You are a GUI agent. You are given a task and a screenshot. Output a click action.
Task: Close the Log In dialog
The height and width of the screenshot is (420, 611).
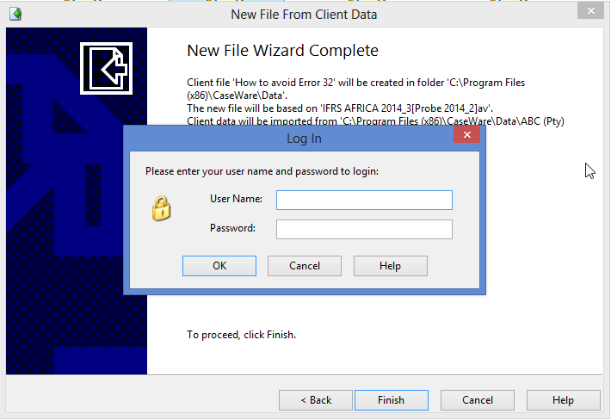pyautogui.click(x=466, y=137)
